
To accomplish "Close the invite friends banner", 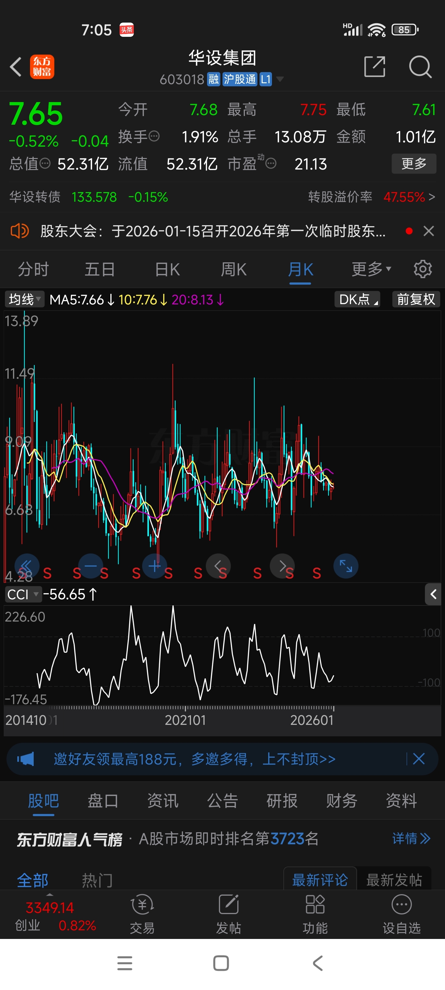I will pyautogui.click(x=418, y=759).
